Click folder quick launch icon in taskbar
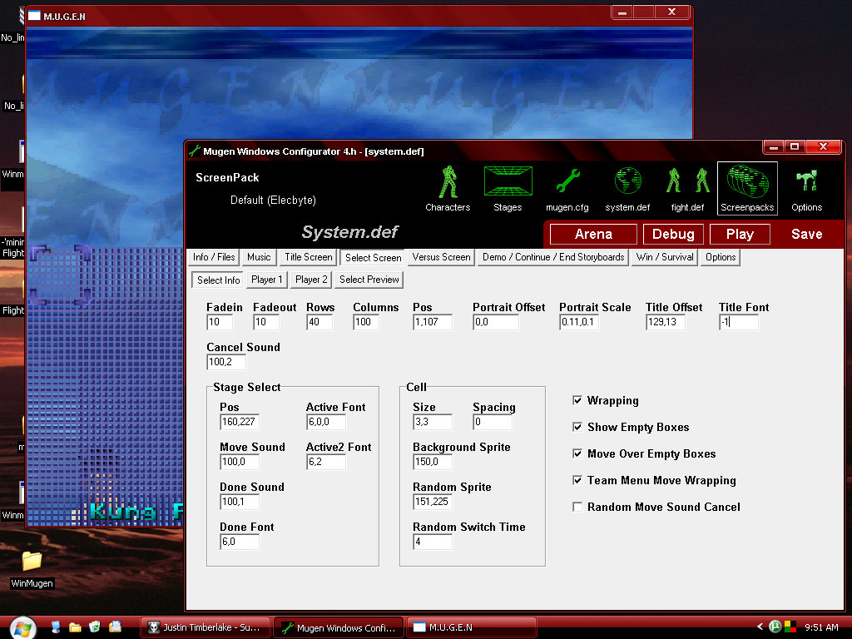This screenshot has height=639, width=852. [x=75, y=627]
